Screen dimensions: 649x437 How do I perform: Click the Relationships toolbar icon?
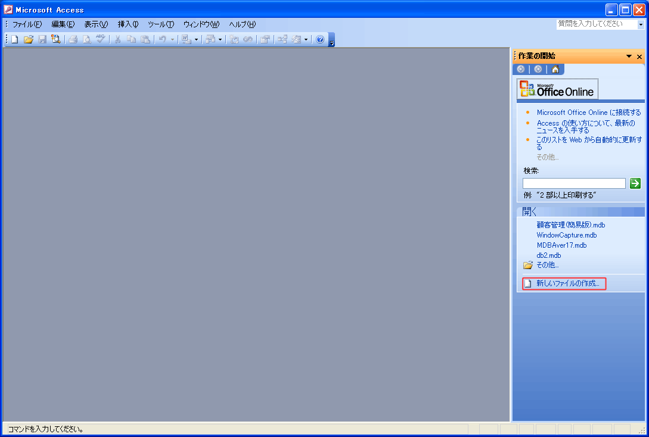point(282,39)
